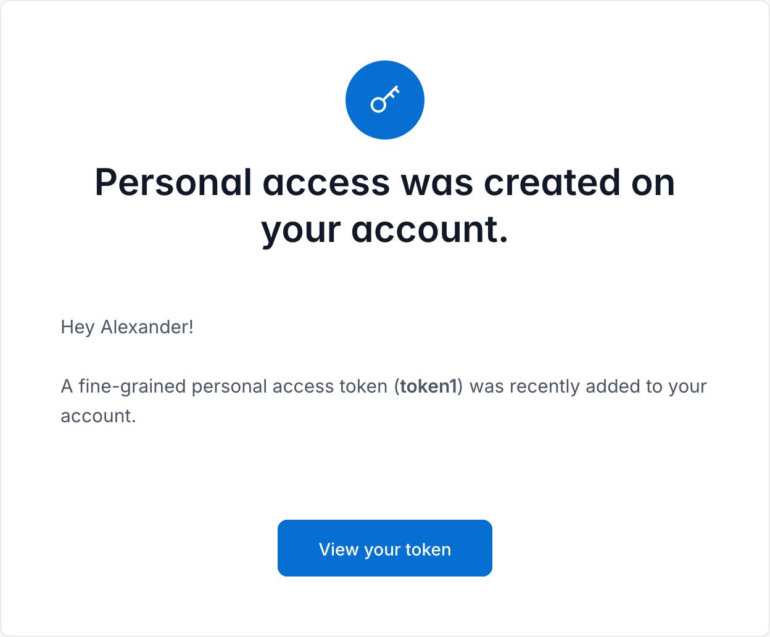This screenshot has height=637, width=770.
Task: Click the name "Alexander" in the greeting
Action: (x=147, y=327)
